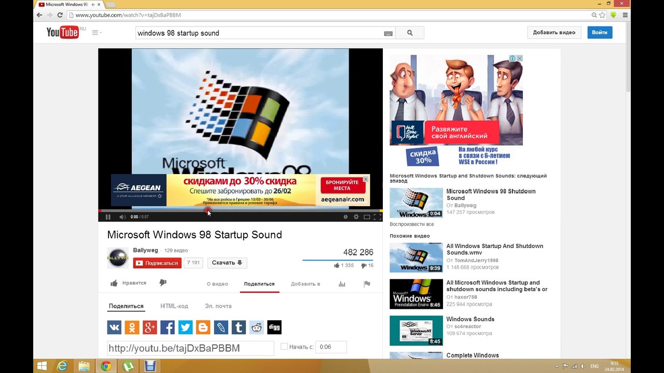Switch player to theater mode icon
Image resolution: width=664 pixels, height=373 pixels.
[x=367, y=217]
